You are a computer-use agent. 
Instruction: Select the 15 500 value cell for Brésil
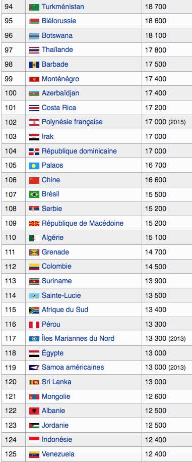click(167, 194)
